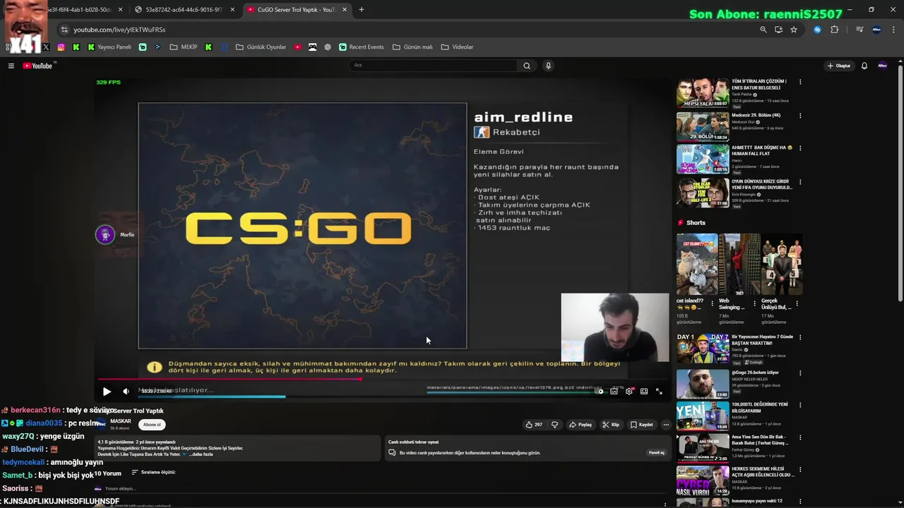Subscribe with the Abone ol button
The height and width of the screenshot is (508, 904).
pyautogui.click(x=152, y=425)
